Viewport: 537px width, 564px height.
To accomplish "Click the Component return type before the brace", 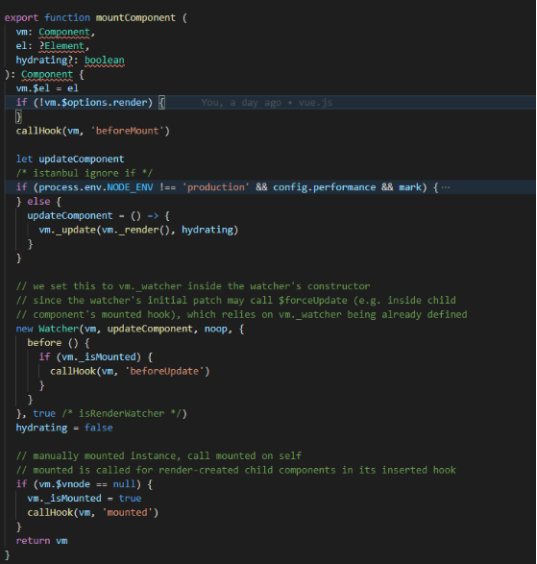I will [47, 74].
